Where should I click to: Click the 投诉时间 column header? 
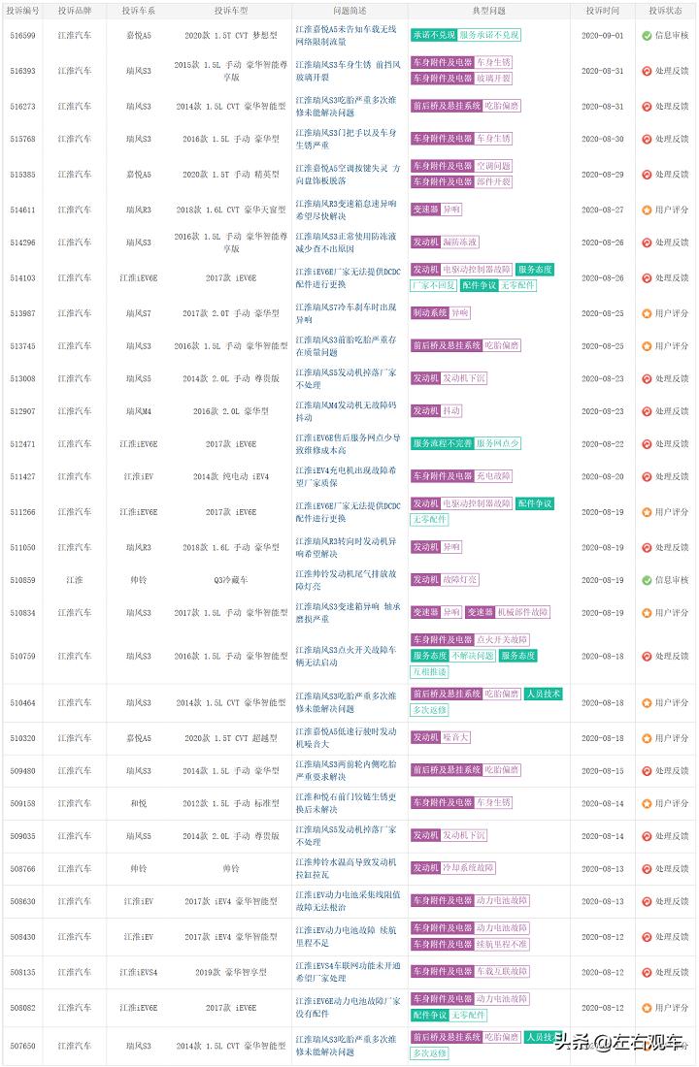603,11
